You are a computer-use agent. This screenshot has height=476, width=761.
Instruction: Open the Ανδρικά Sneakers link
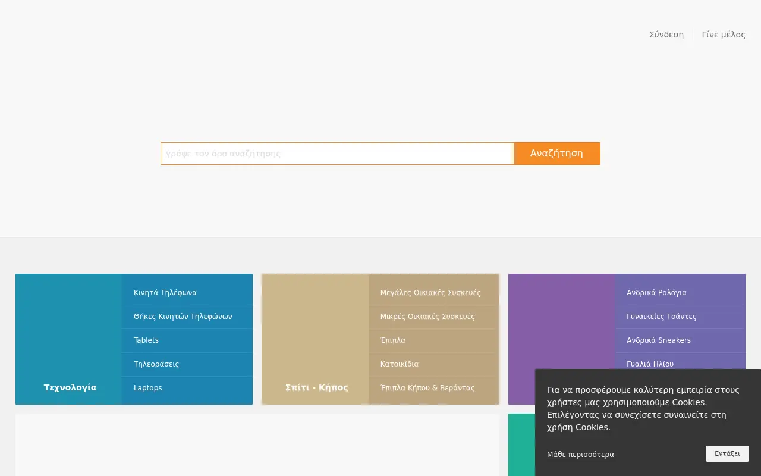(680, 340)
